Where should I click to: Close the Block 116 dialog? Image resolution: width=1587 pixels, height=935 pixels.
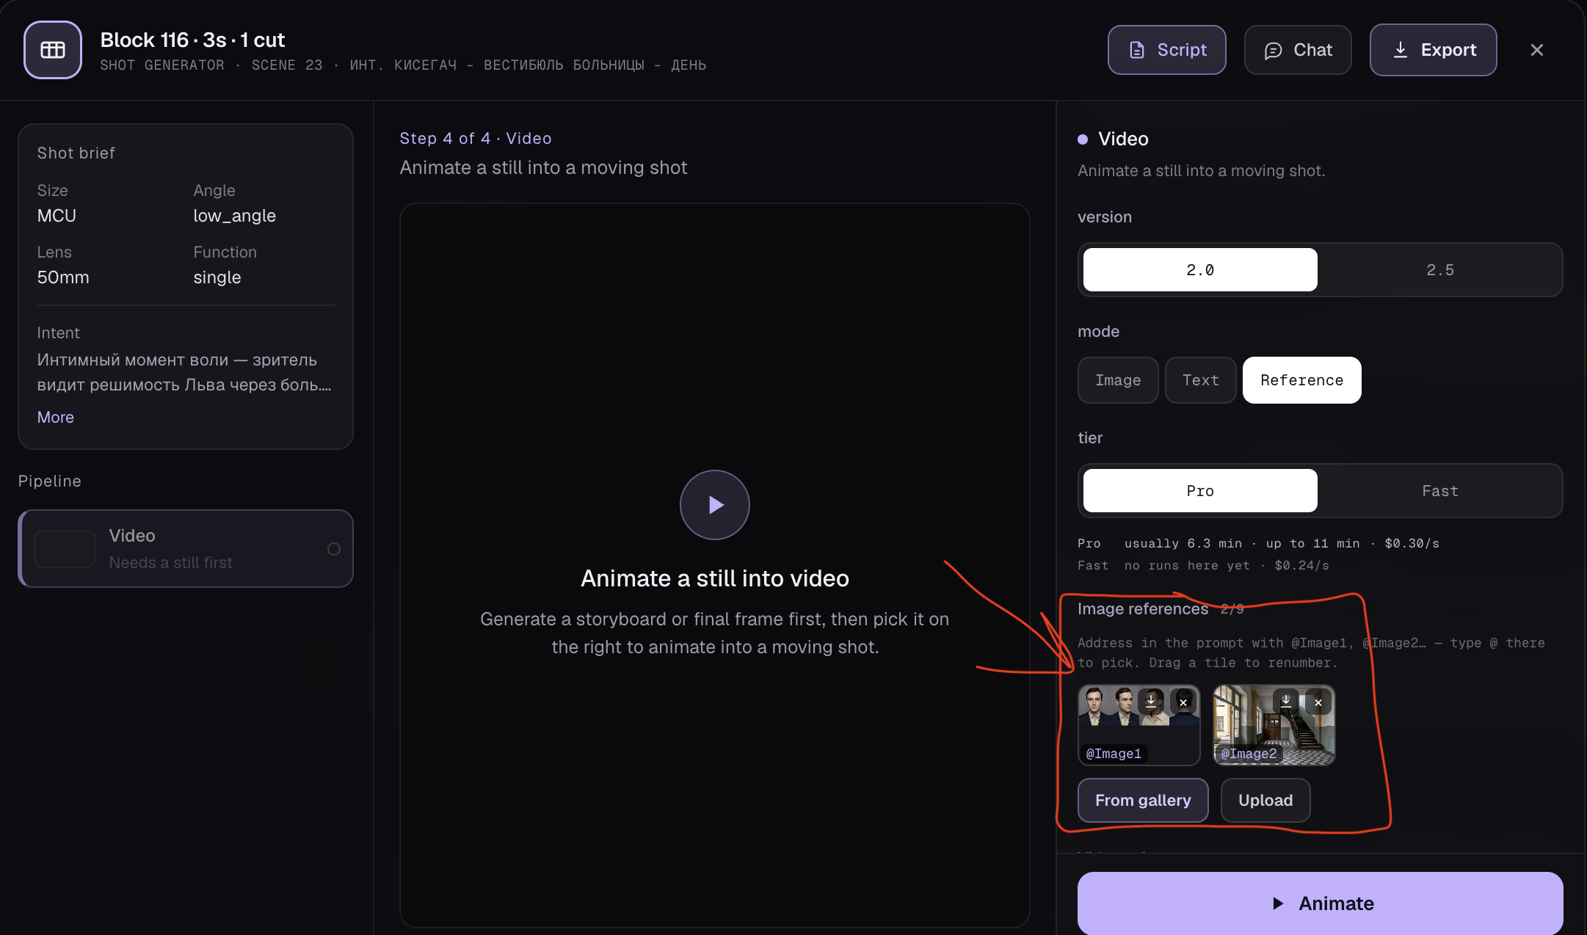(x=1537, y=50)
